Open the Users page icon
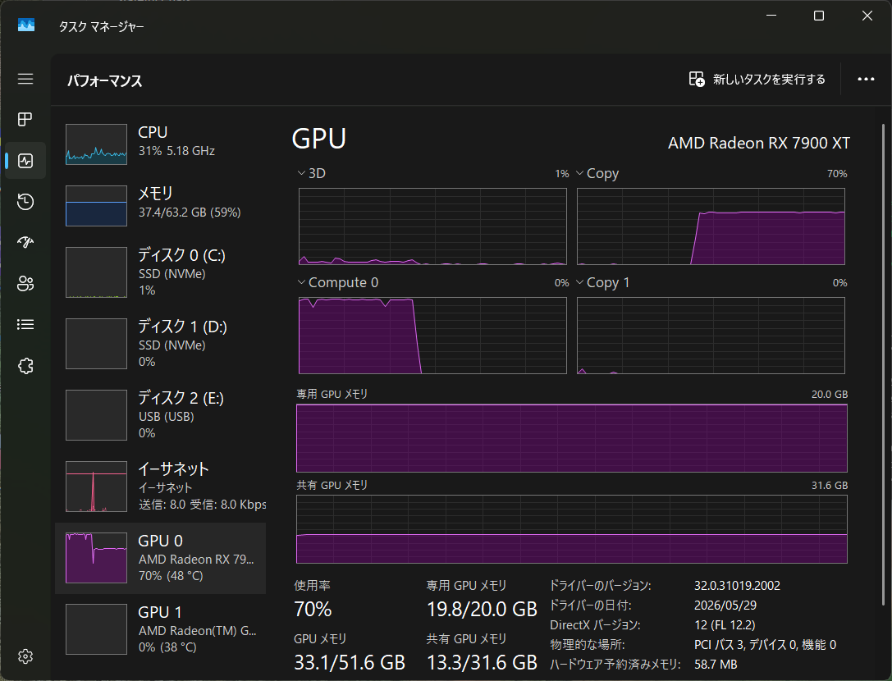 coord(25,283)
